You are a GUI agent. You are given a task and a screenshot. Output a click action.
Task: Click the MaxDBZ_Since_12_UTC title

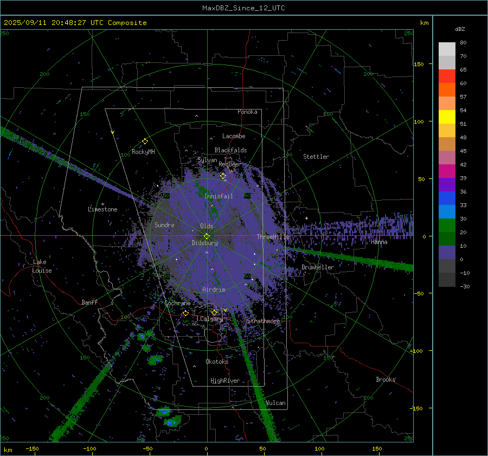pos(243,8)
